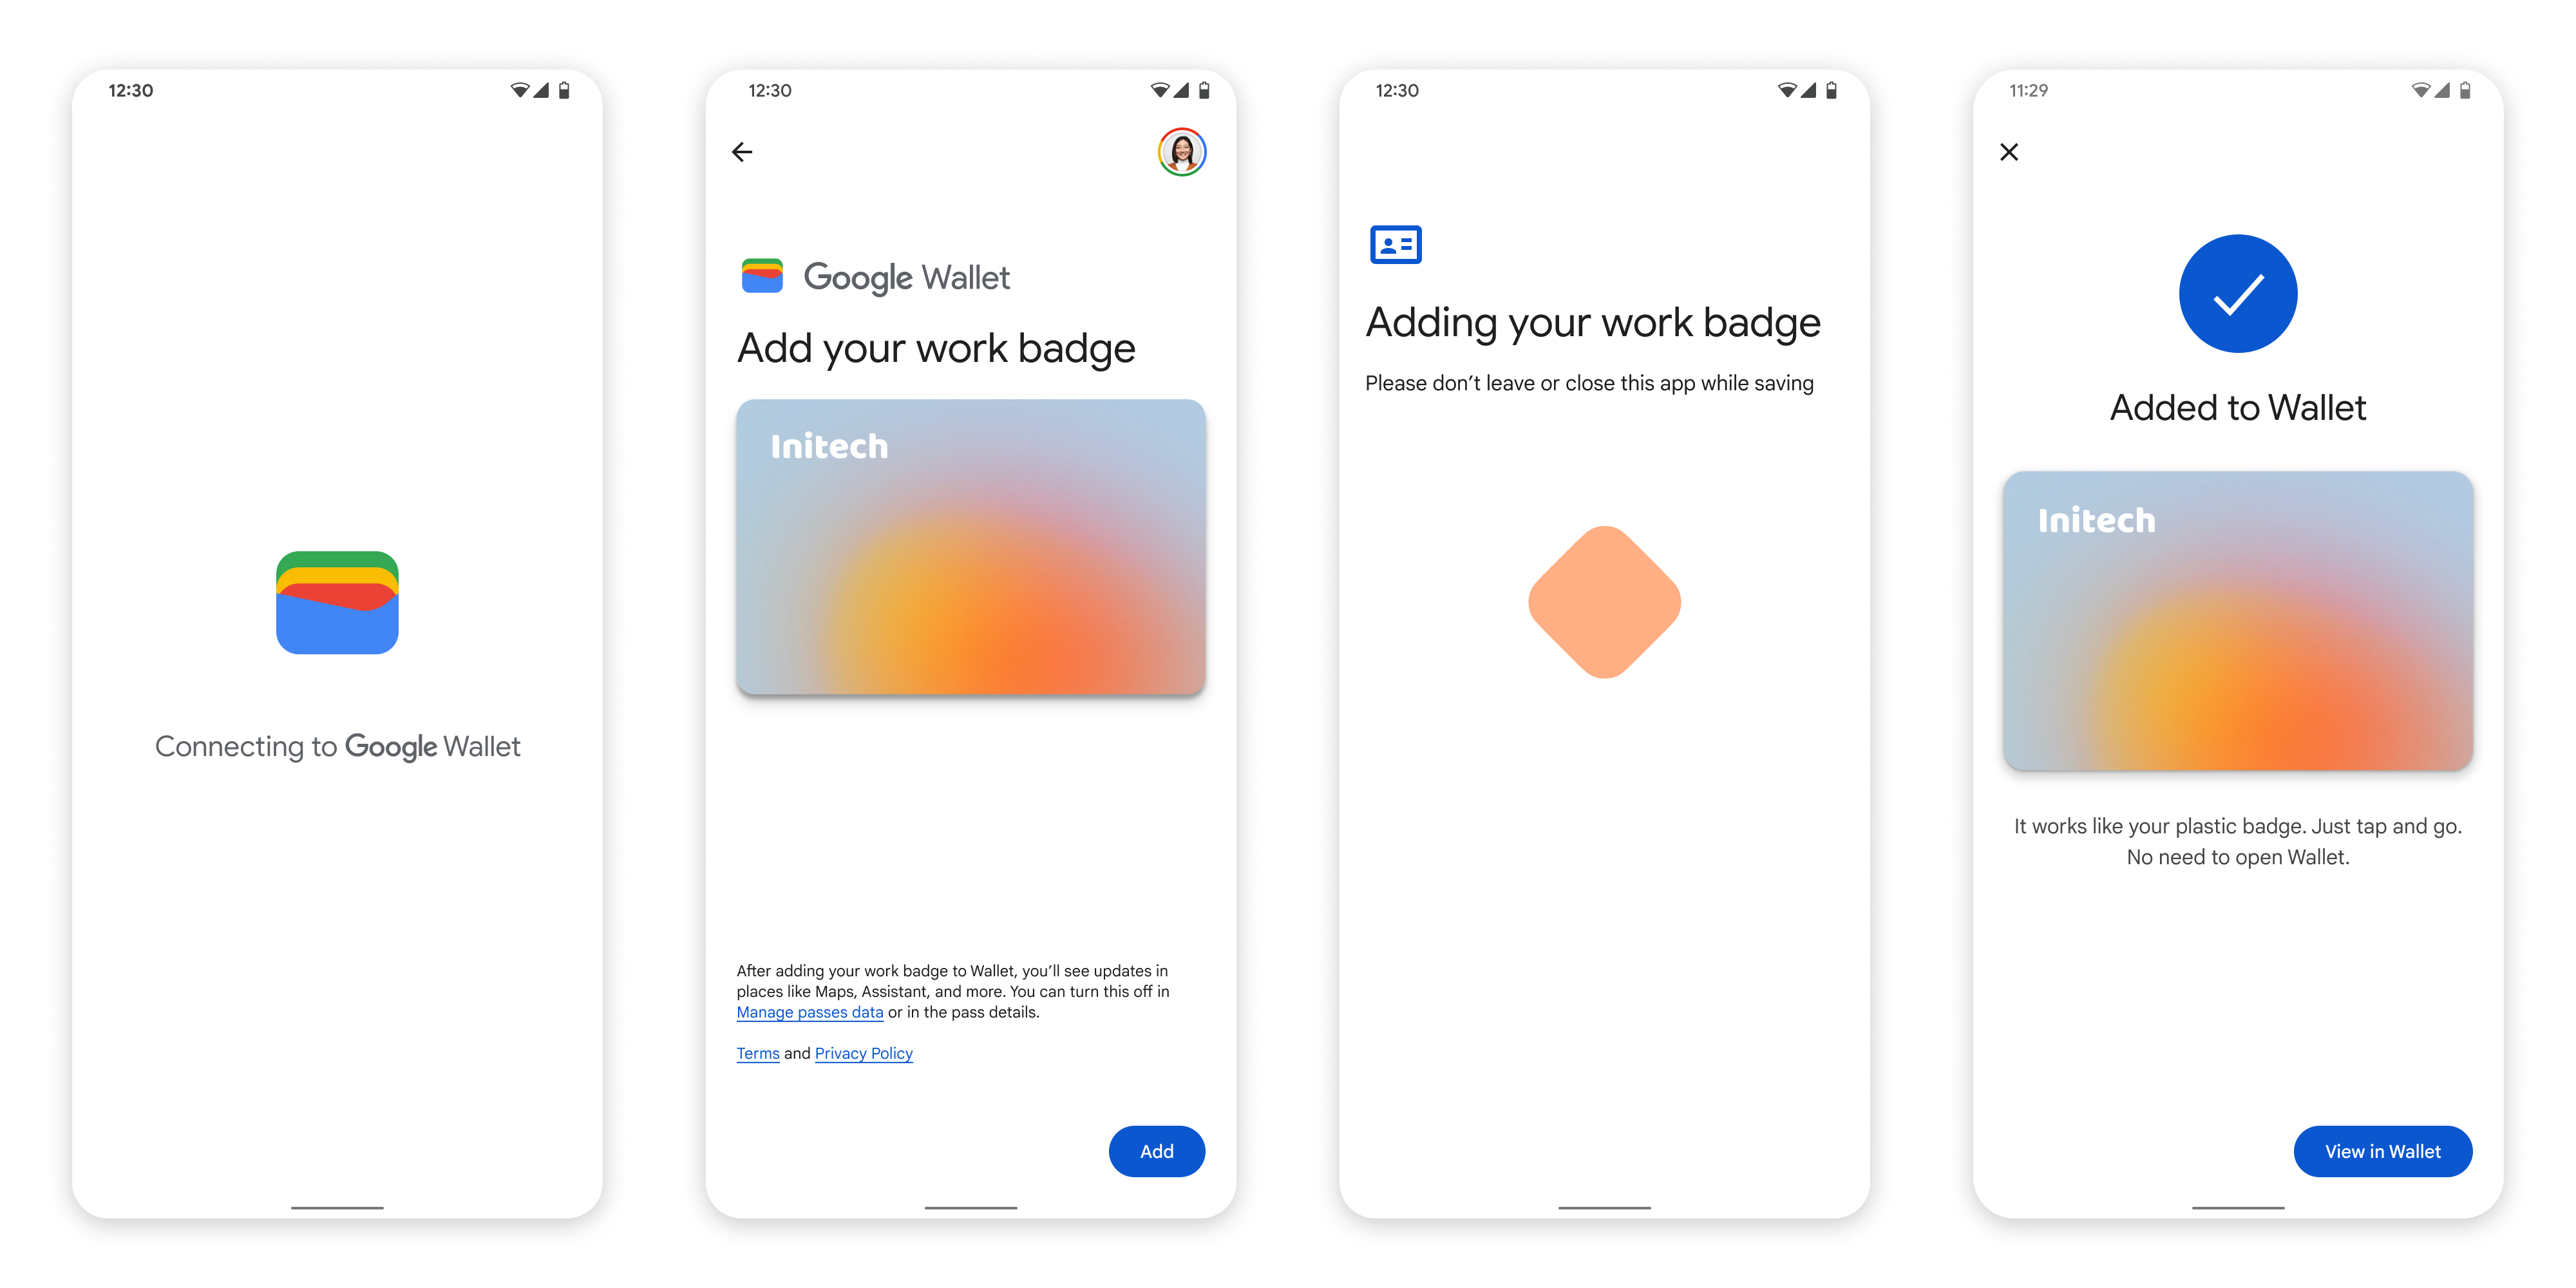Click the user profile avatar icon
The width and height of the screenshot is (2576, 1288).
pyautogui.click(x=1183, y=151)
